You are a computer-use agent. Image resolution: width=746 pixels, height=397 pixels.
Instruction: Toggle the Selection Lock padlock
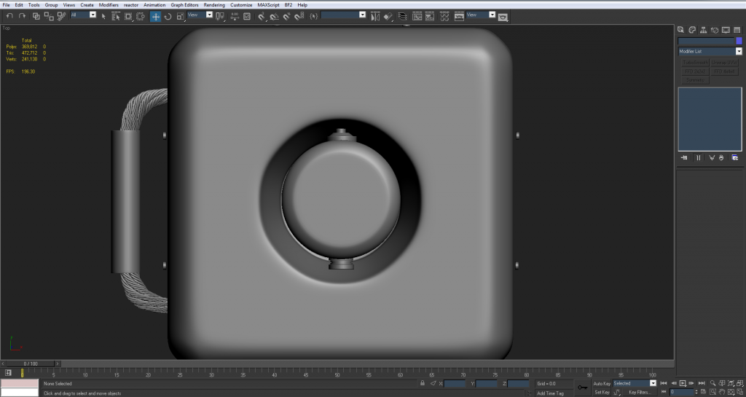coord(422,383)
